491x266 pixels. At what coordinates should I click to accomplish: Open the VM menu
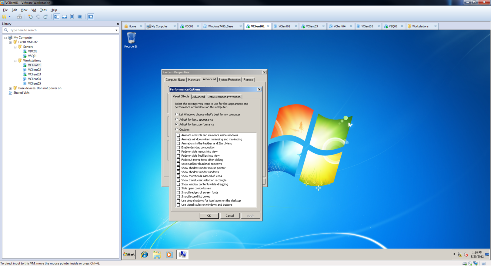click(x=34, y=10)
